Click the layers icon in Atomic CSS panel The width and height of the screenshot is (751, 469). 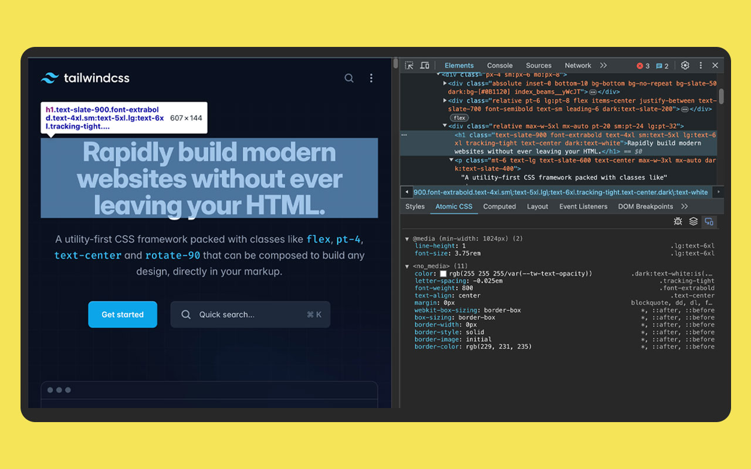tap(693, 221)
